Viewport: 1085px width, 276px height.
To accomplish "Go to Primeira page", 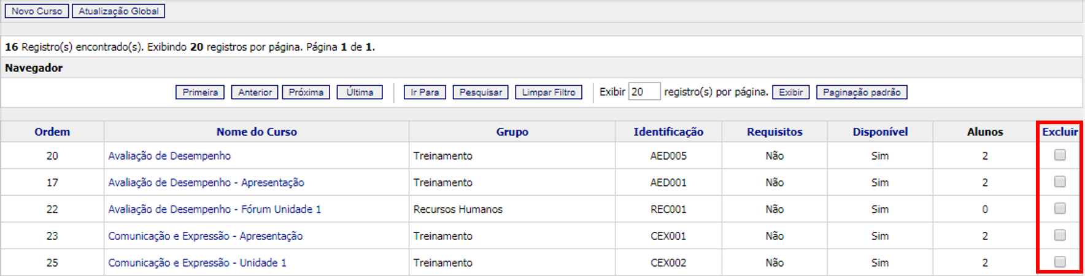I will (200, 92).
